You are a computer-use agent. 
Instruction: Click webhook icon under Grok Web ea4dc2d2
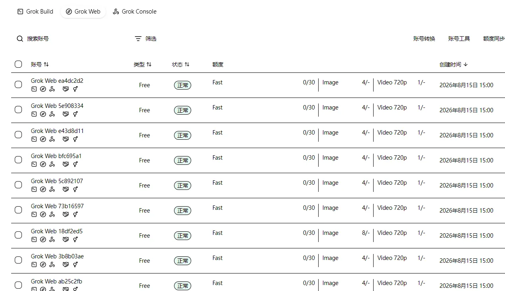[52, 89]
